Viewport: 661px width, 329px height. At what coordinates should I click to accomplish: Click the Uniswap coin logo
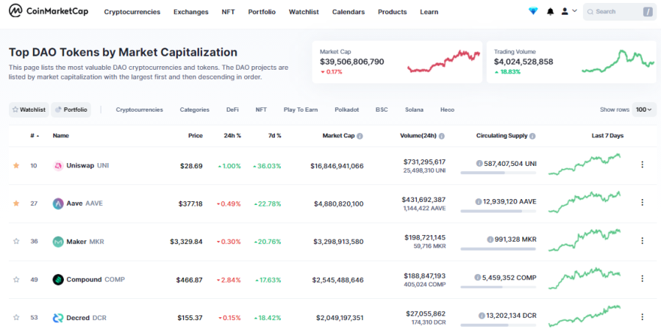[58, 165]
